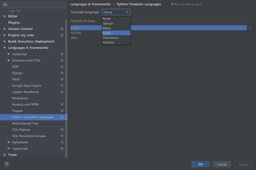Select the XHTML template file type row
This screenshot has height=170, width=256.
click(159, 33)
